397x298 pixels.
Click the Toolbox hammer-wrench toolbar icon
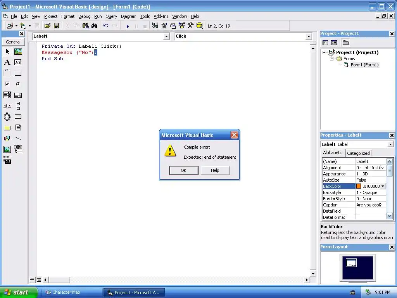(x=191, y=26)
